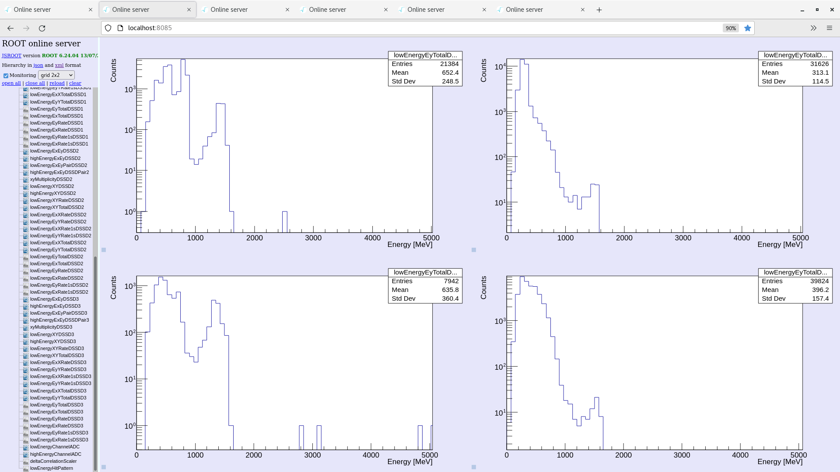Click the 'open all' link
840x472 pixels.
pyautogui.click(x=11, y=83)
